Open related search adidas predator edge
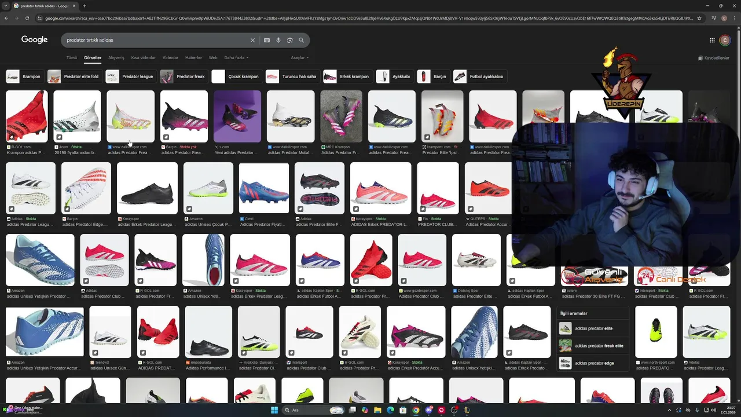Image resolution: width=741 pixels, height=417 pixels. point(593,363)
